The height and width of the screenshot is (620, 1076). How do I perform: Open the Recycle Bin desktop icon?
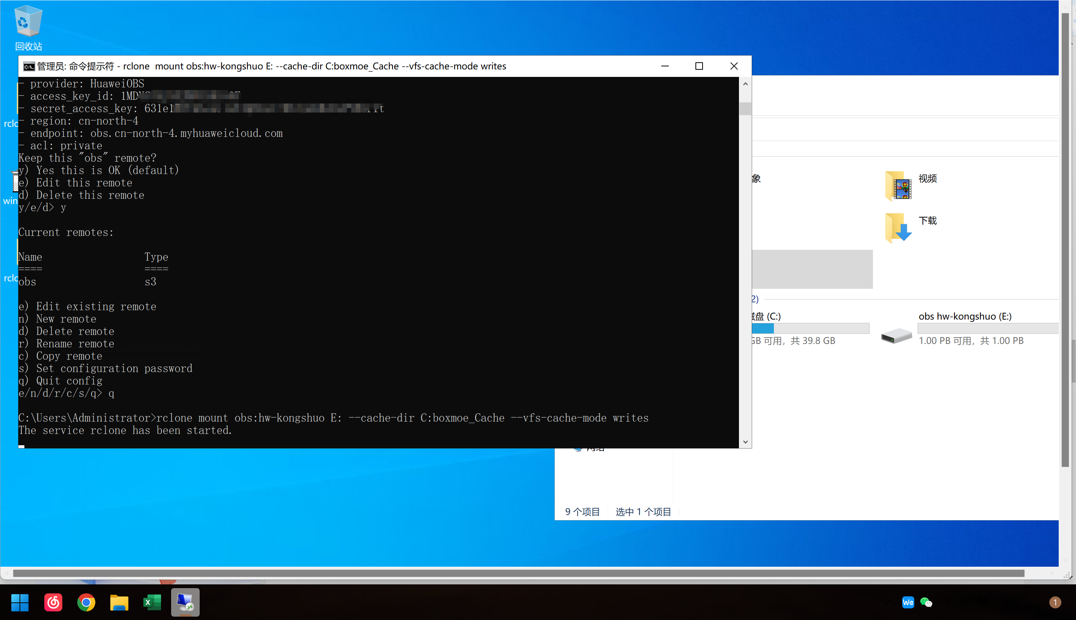tap(28, 22)
